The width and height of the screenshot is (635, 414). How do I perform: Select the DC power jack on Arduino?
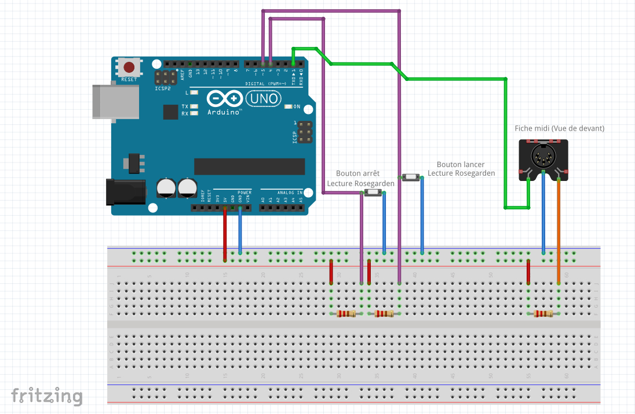126,192
